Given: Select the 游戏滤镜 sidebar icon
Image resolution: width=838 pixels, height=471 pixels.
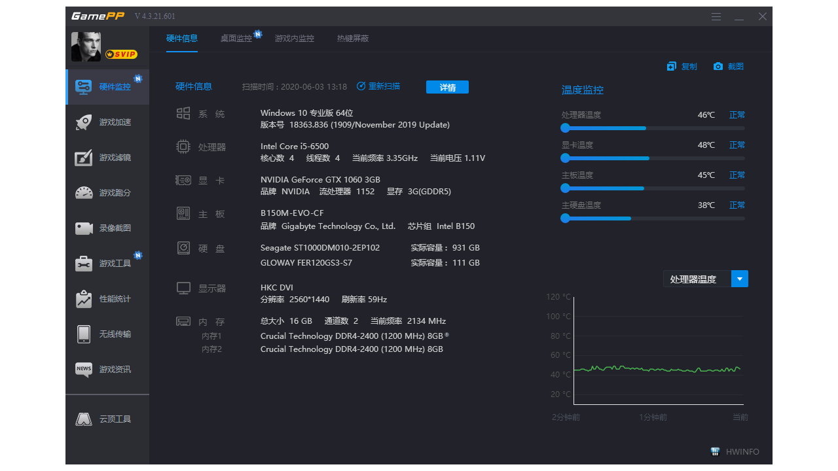Looking at the screenshot, I should tap(84, 158).
